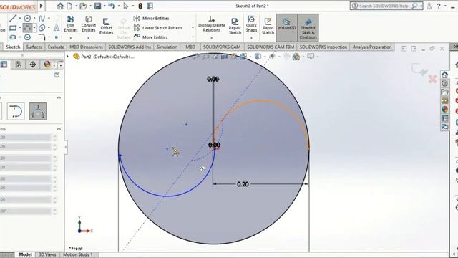Switch to the Sketch tab
Viewport: 458px width, 258px height.
pos(13,47)
